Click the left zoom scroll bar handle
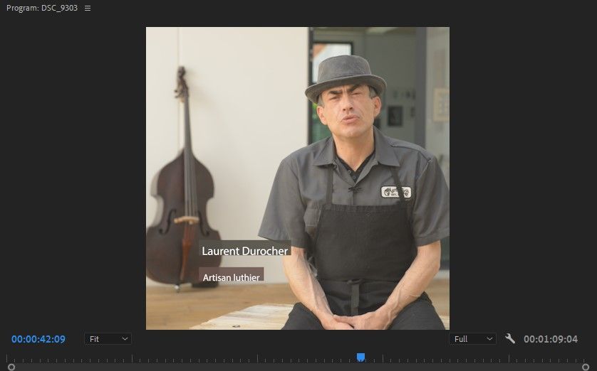This screenshot has width=597, height=371. click(11, 367)
